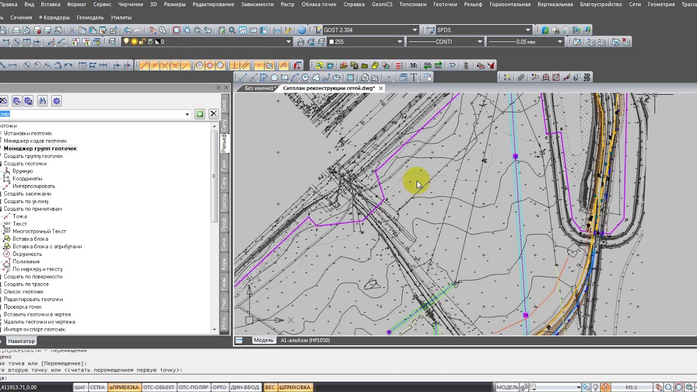The image size is (697, 392).
Task: Open the M1:1 scale dropdown in status bar
Action: click(x=632, y=387)
